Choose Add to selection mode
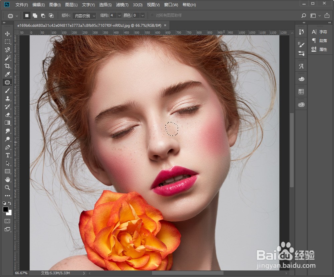 click(x=35, y=16)
